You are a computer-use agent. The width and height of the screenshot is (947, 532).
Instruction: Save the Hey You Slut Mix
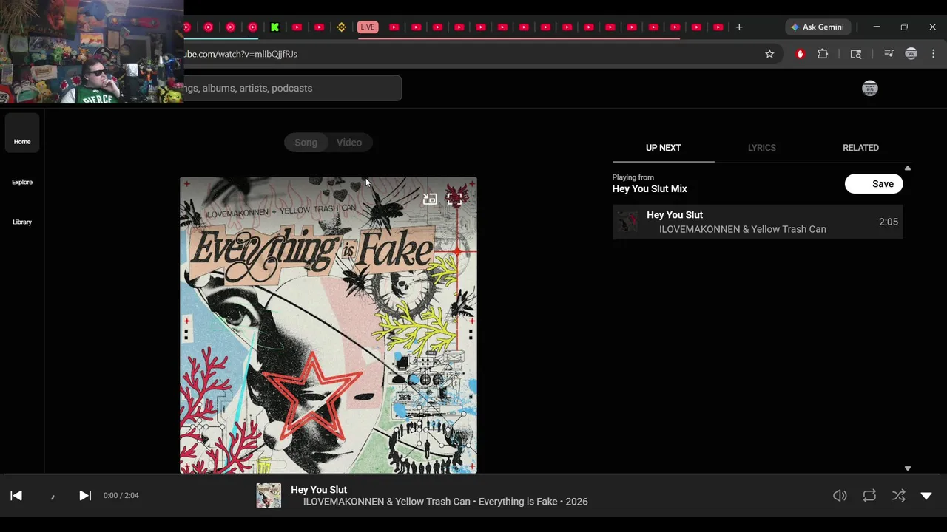click(874, 184)
